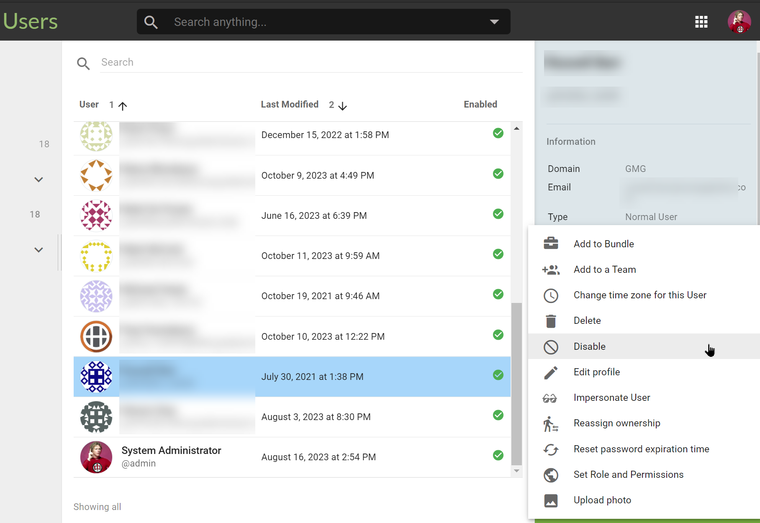Click the avatar of the October 19, 2021 user
Viewport: 760px width, 523px height.
point(96,296)
